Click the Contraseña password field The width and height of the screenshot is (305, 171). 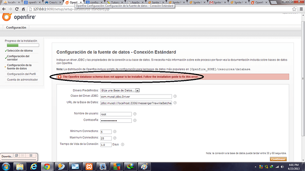click(x=116, y=121)
